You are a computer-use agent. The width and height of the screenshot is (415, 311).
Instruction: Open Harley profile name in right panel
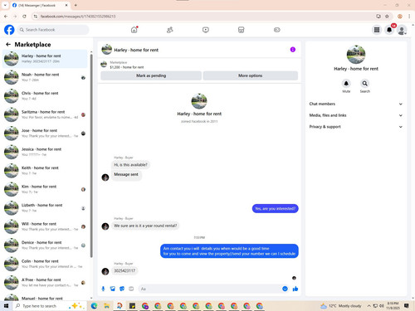pos(356,69)
